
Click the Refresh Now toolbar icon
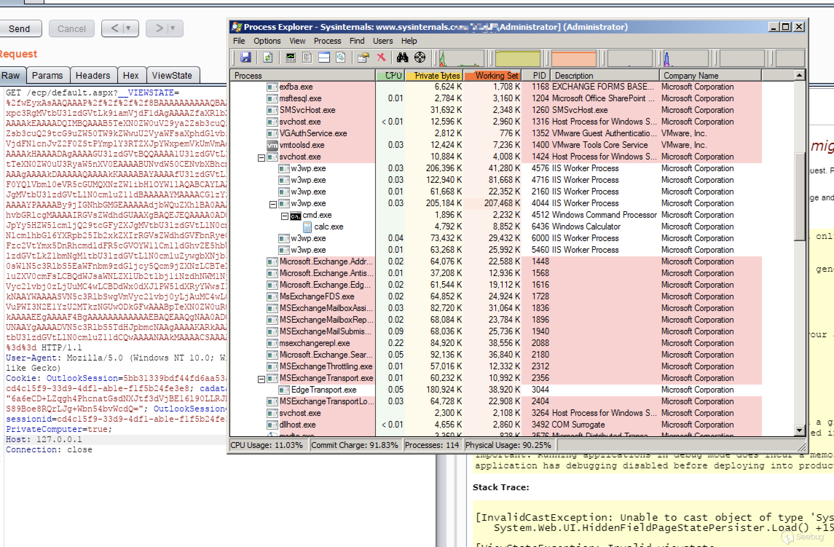(268, 58)
